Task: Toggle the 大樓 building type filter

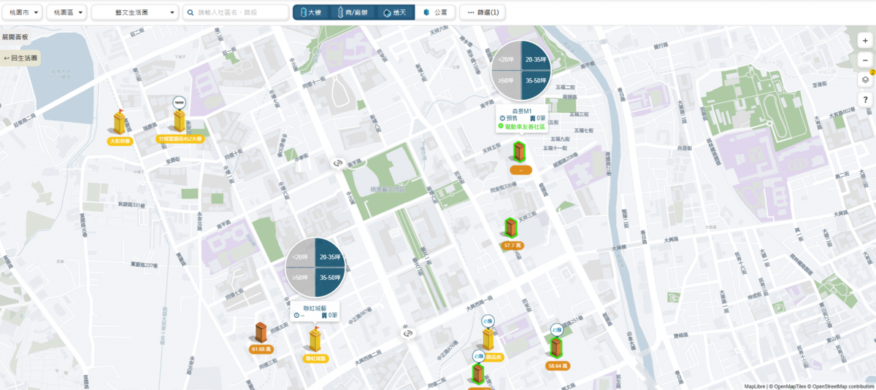Action: point(312,12)
